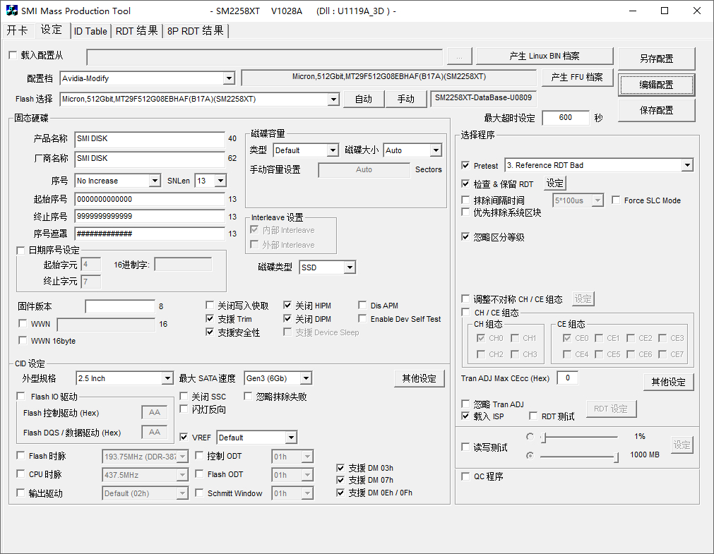714x554 pixels.
Task: Switch to the ID Table tab
Action: [x=90, y=31]
